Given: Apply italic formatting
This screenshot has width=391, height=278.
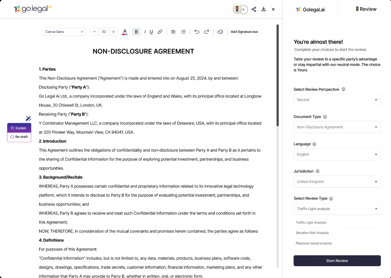Looking at the screenshot, I should click(x=145, y=31).
